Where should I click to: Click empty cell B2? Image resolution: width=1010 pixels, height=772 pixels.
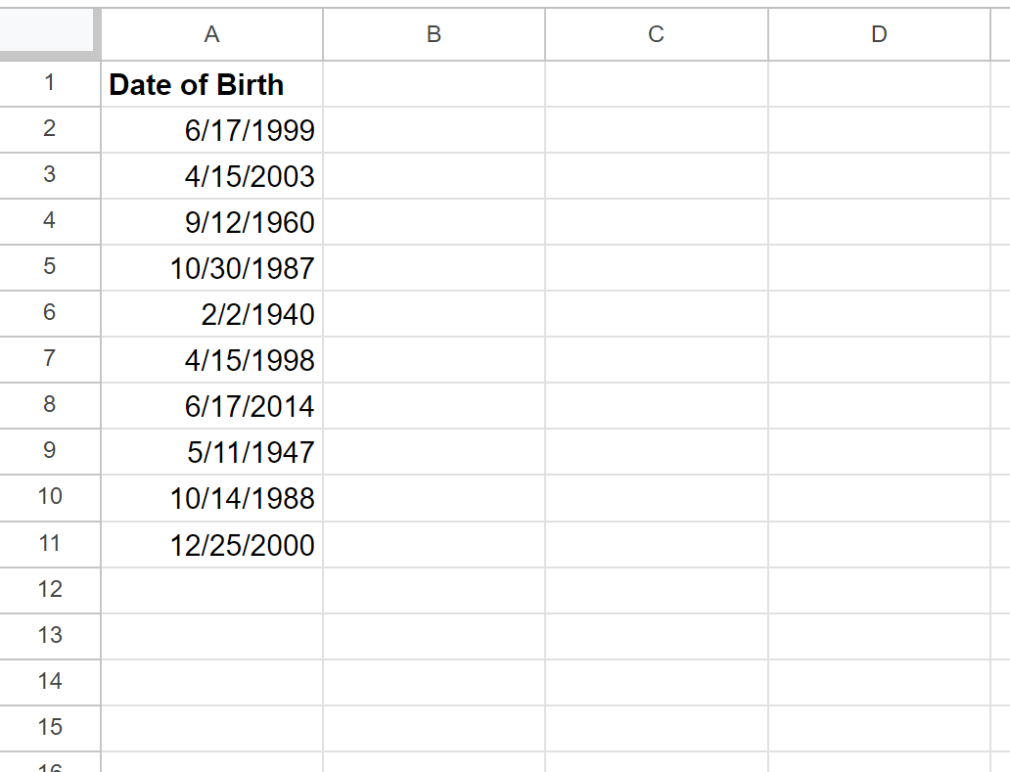(x=435, y=130)
